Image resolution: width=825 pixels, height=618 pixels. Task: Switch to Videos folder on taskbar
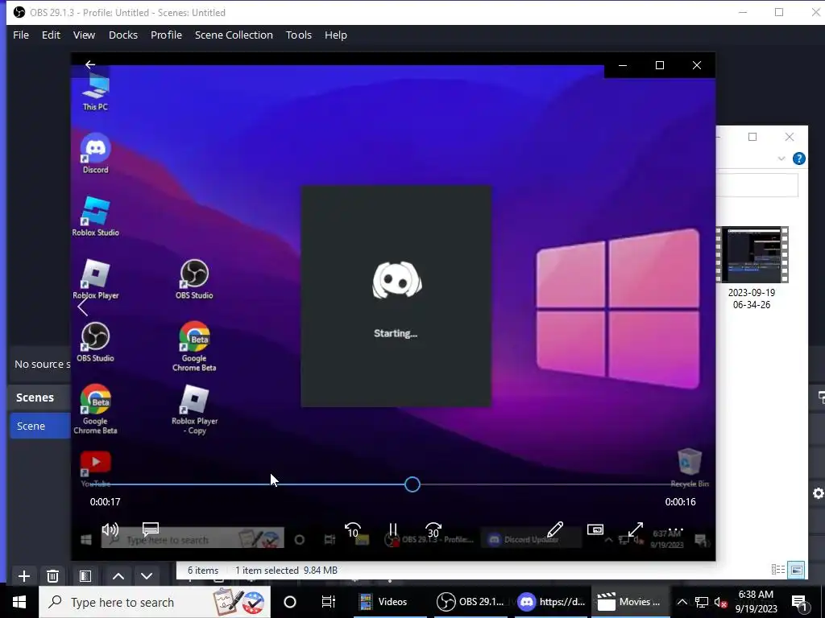390,602
